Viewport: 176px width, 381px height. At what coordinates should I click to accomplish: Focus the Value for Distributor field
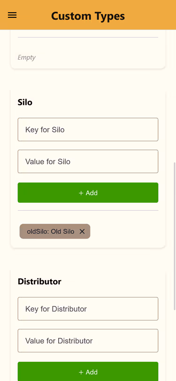[88, 341]
